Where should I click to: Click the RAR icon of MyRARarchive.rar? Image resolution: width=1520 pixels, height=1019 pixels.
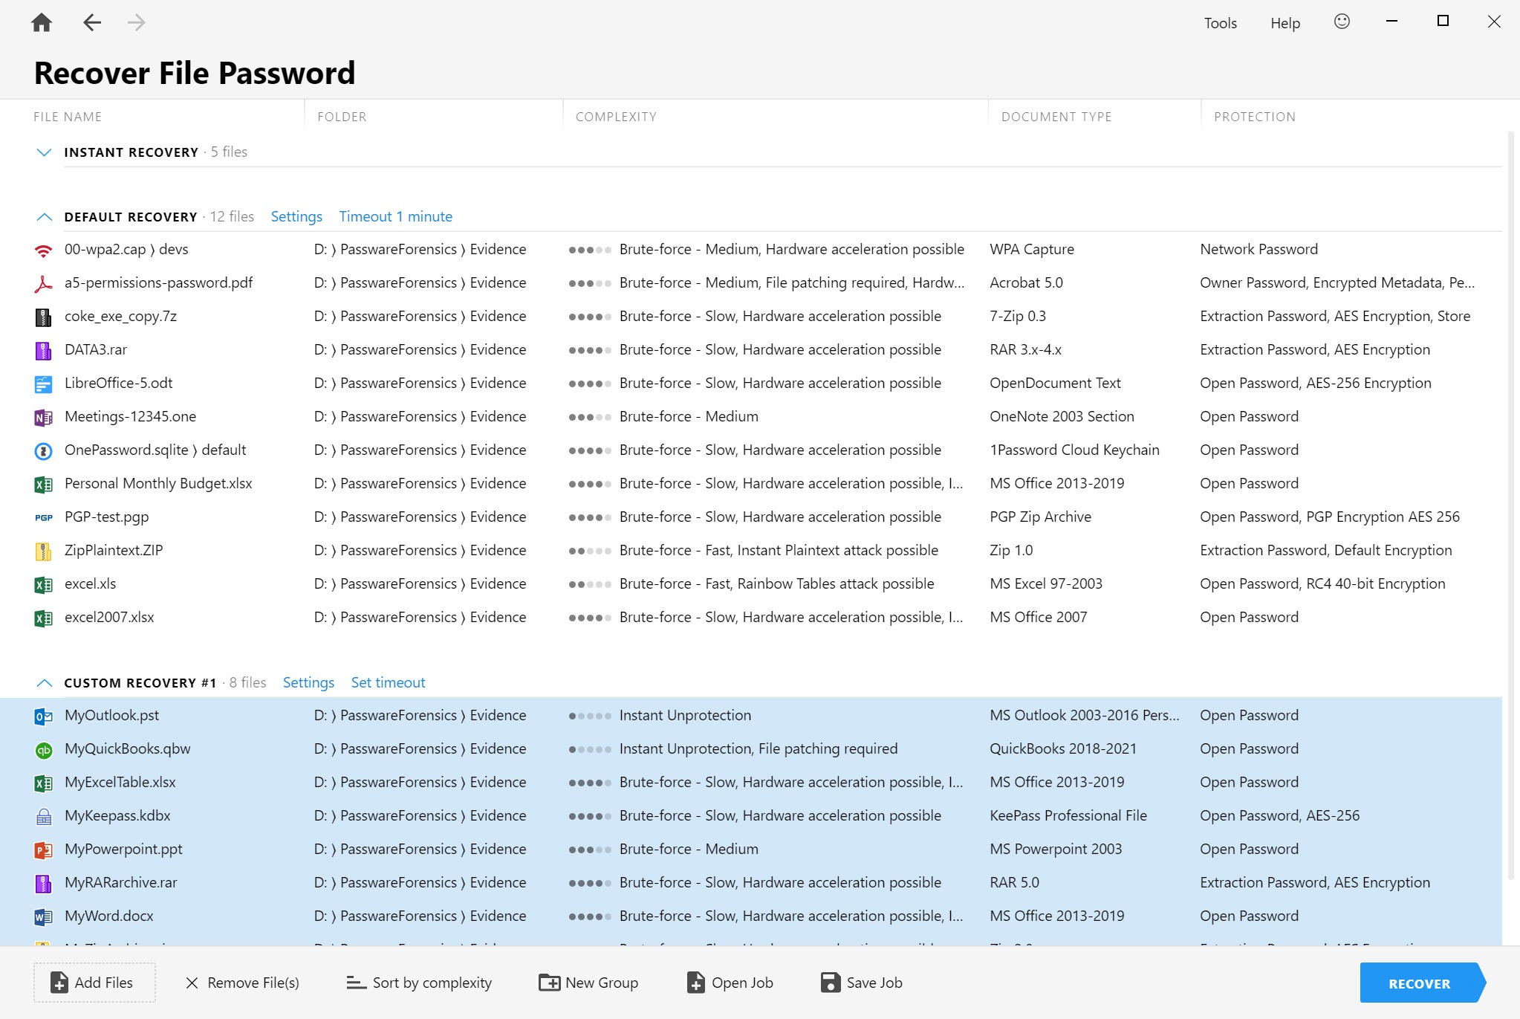click(44, 884)
